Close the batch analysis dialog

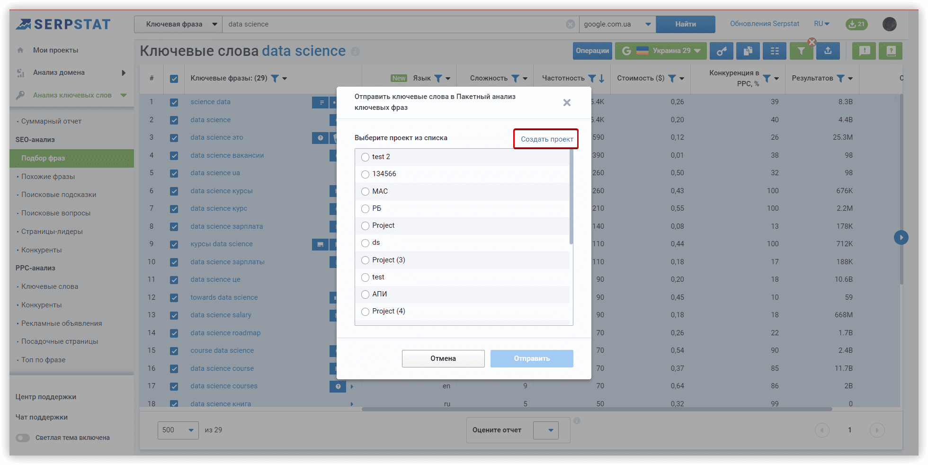tap(567, 103)
